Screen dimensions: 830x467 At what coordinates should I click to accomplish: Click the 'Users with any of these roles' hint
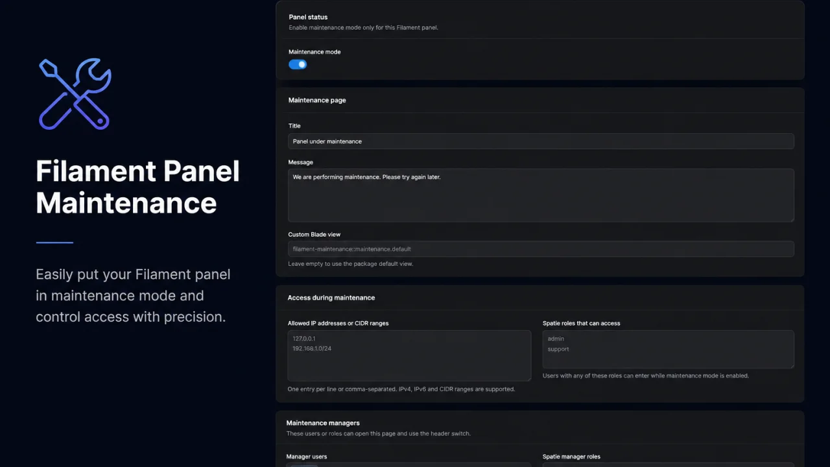coord(646,376)
